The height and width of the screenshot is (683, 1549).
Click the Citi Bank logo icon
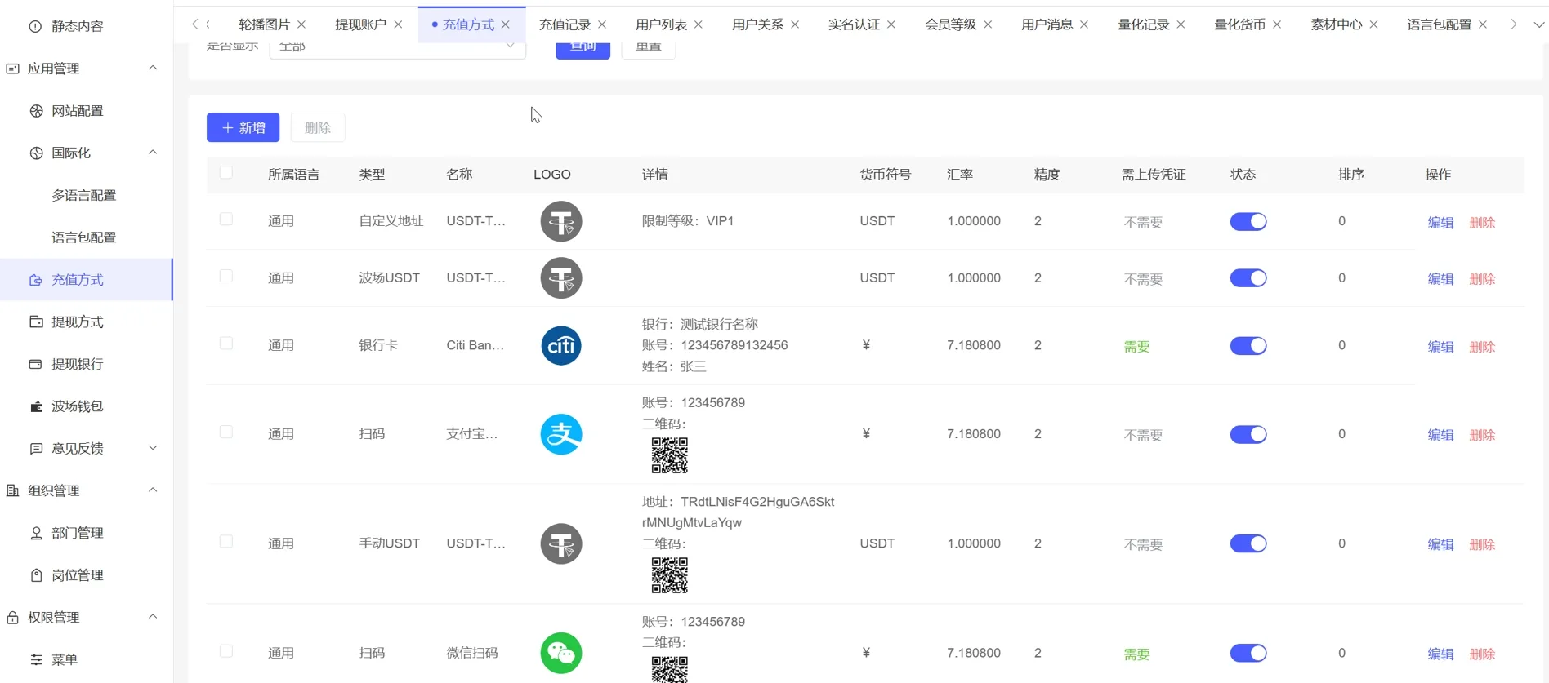pos(560,346)
